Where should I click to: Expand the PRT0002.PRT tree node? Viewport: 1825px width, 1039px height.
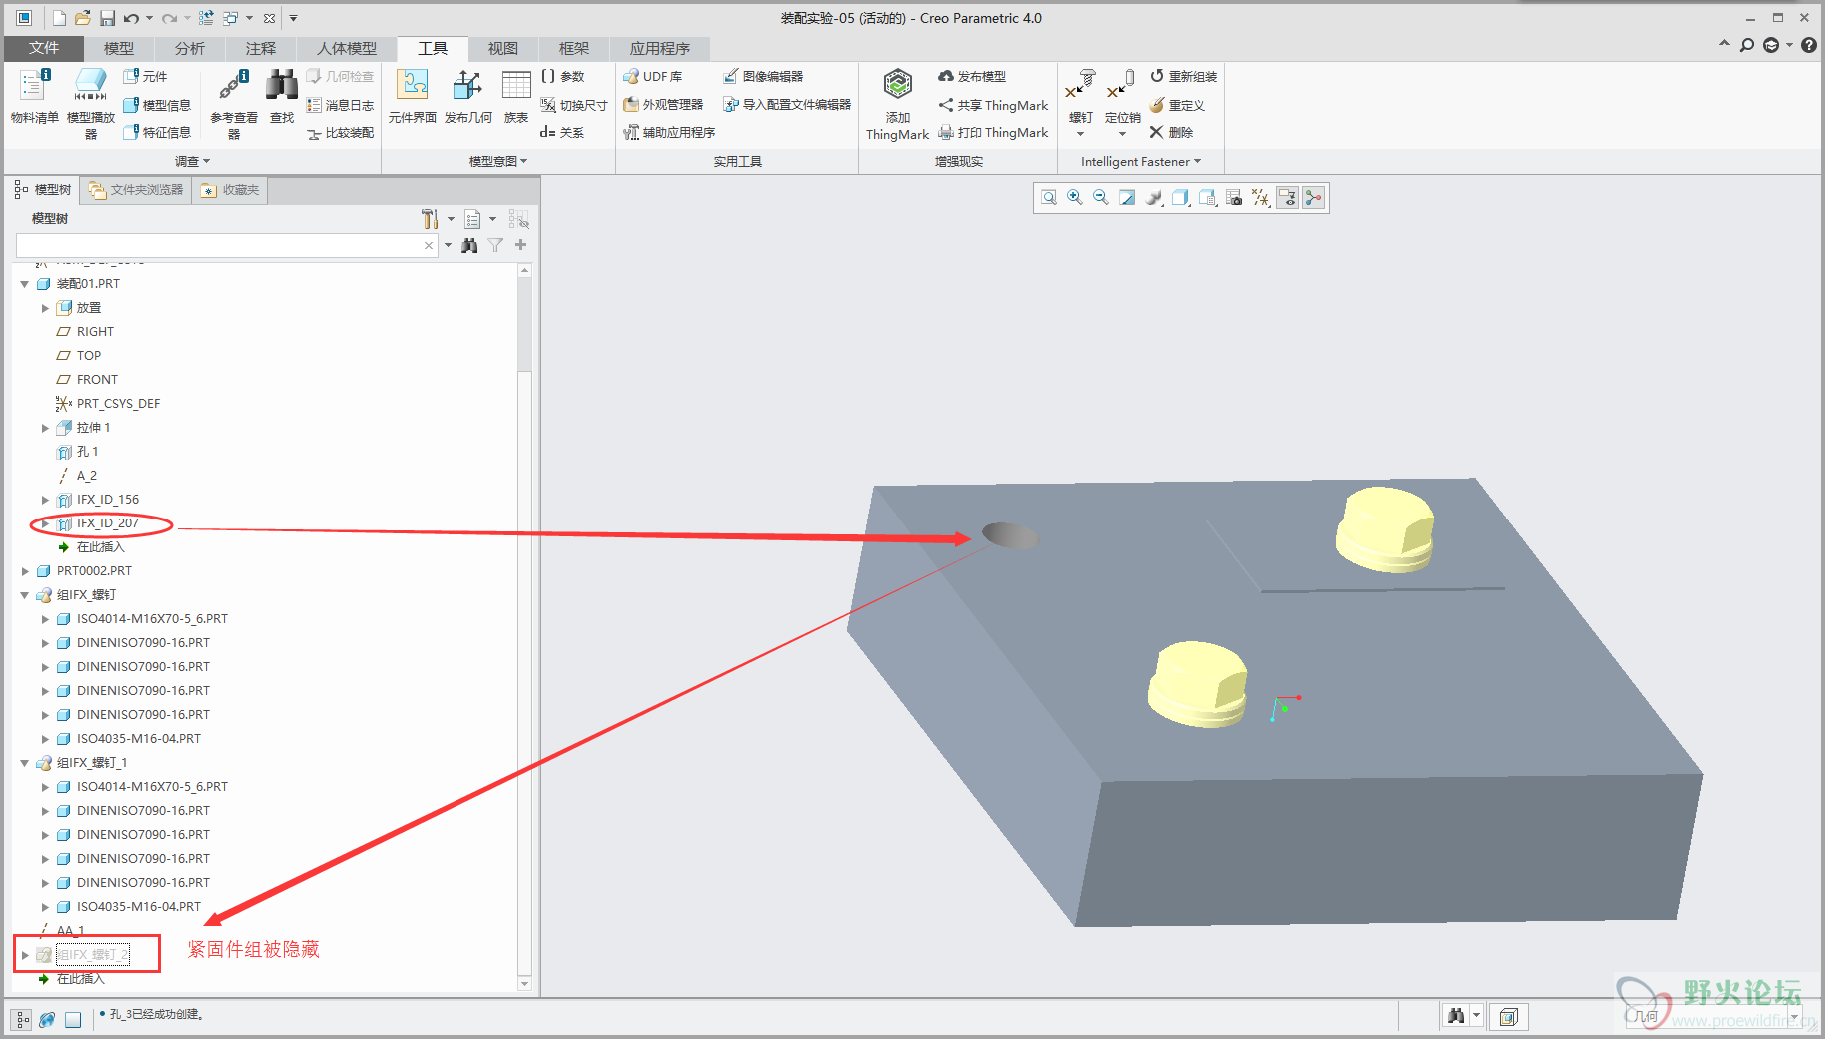click(x=25, y=571)
